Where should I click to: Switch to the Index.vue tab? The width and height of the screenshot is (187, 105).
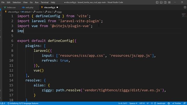[x=10, y=7]
